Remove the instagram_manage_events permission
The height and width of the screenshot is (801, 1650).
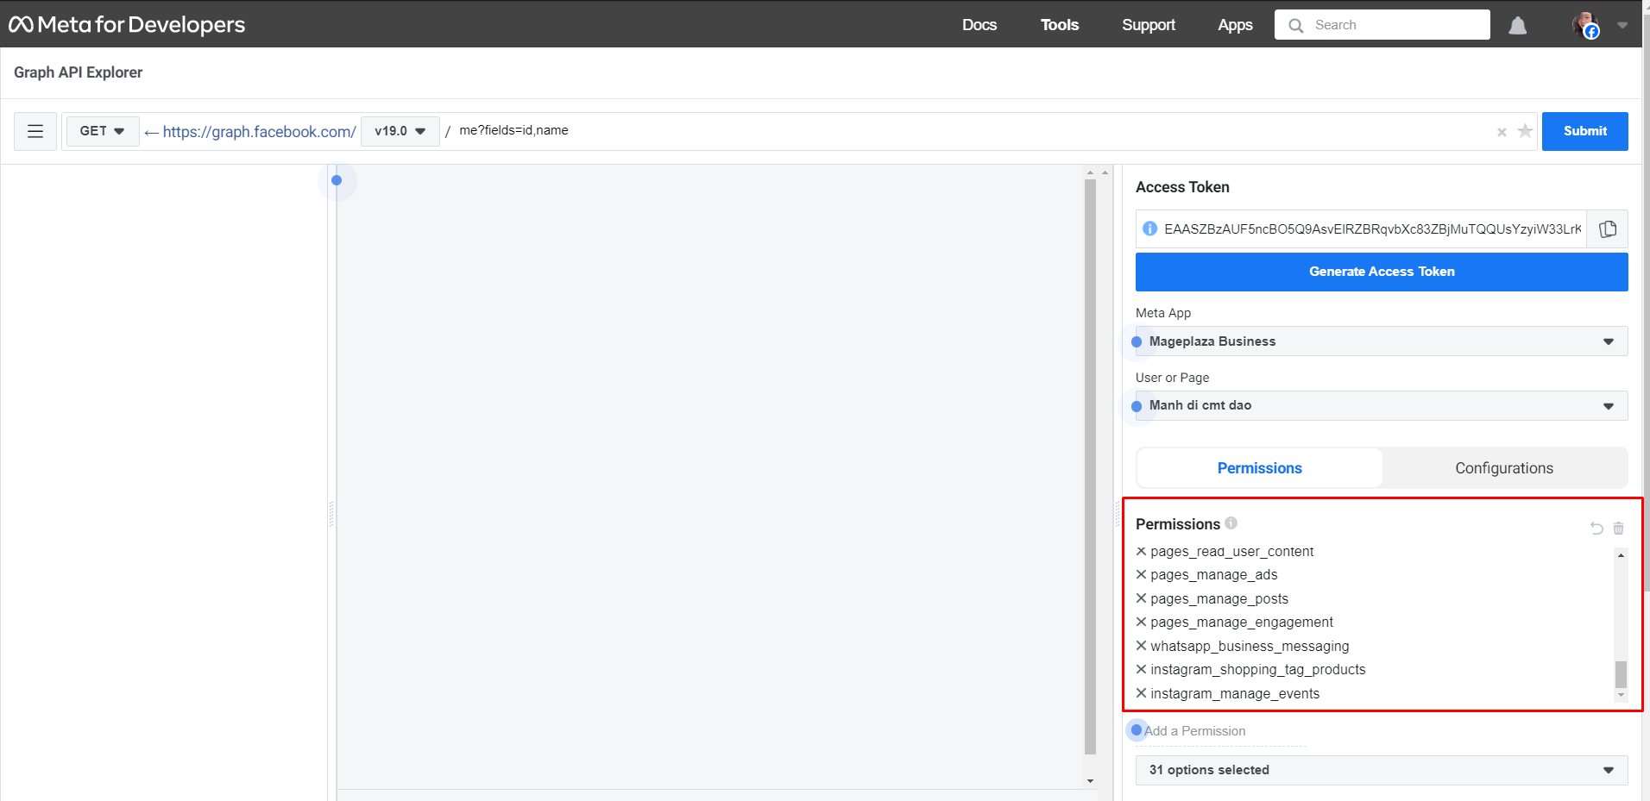(1141, 693)
